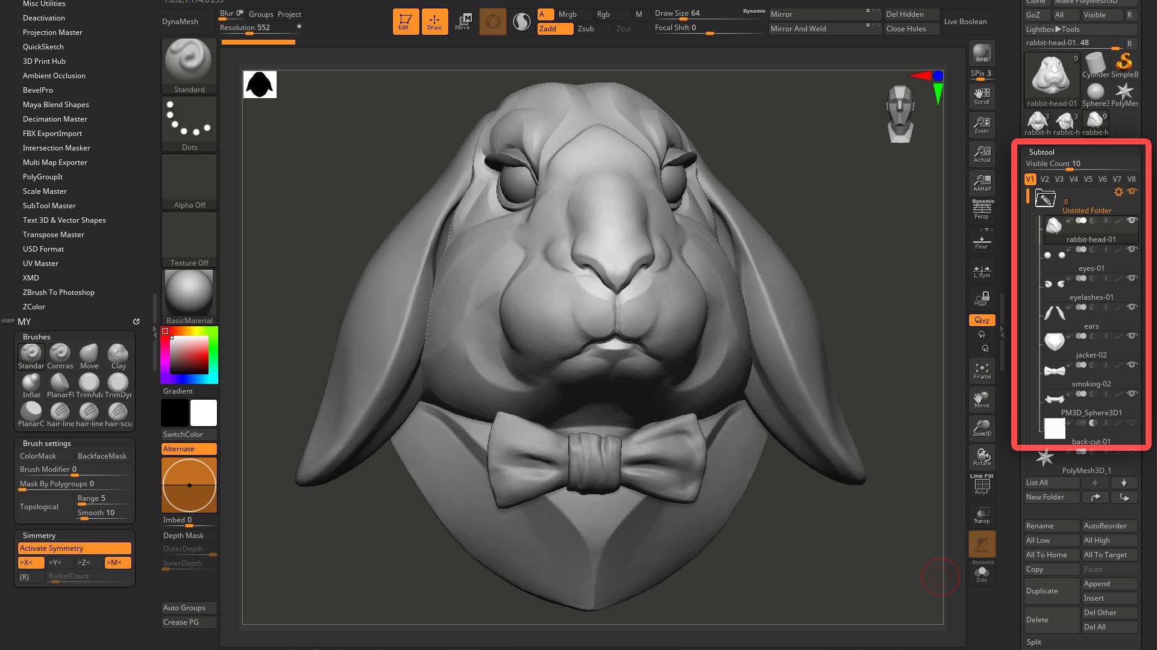This screenshot has height=650, width=1157.
Task: Open the Standard brush thumbnail picker
Action: [x=189, y=66]
